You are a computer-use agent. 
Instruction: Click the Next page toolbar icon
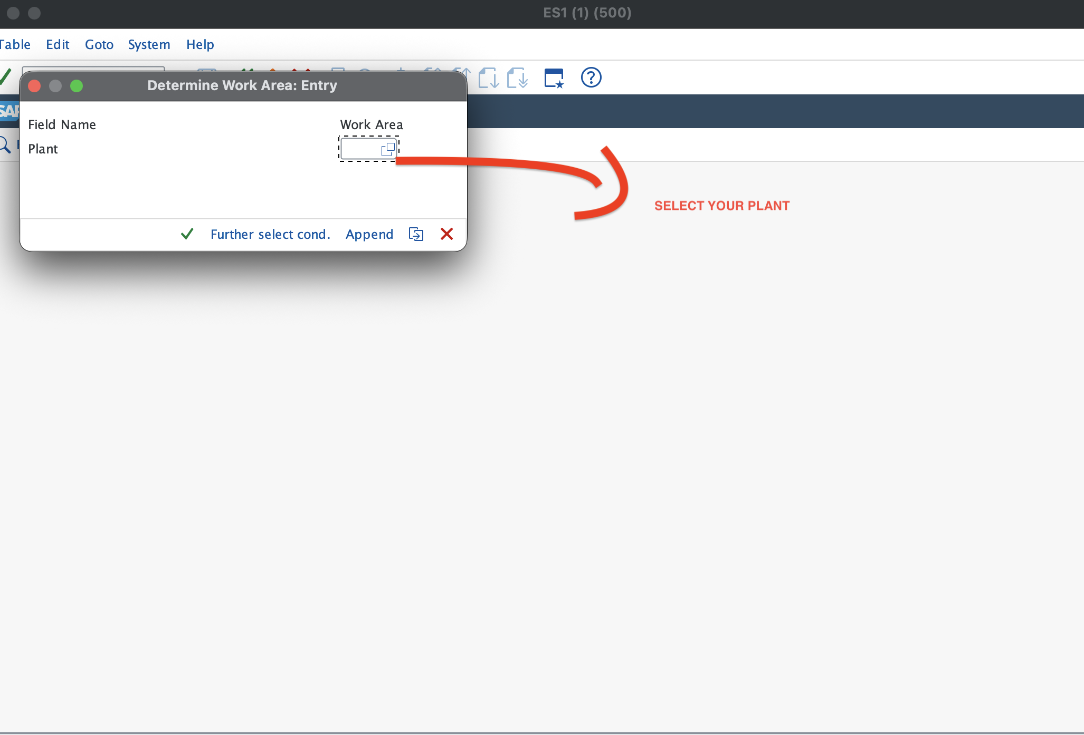(x=489, y=78)
